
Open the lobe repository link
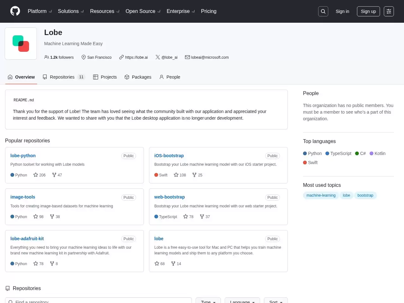tap(159, 239)
